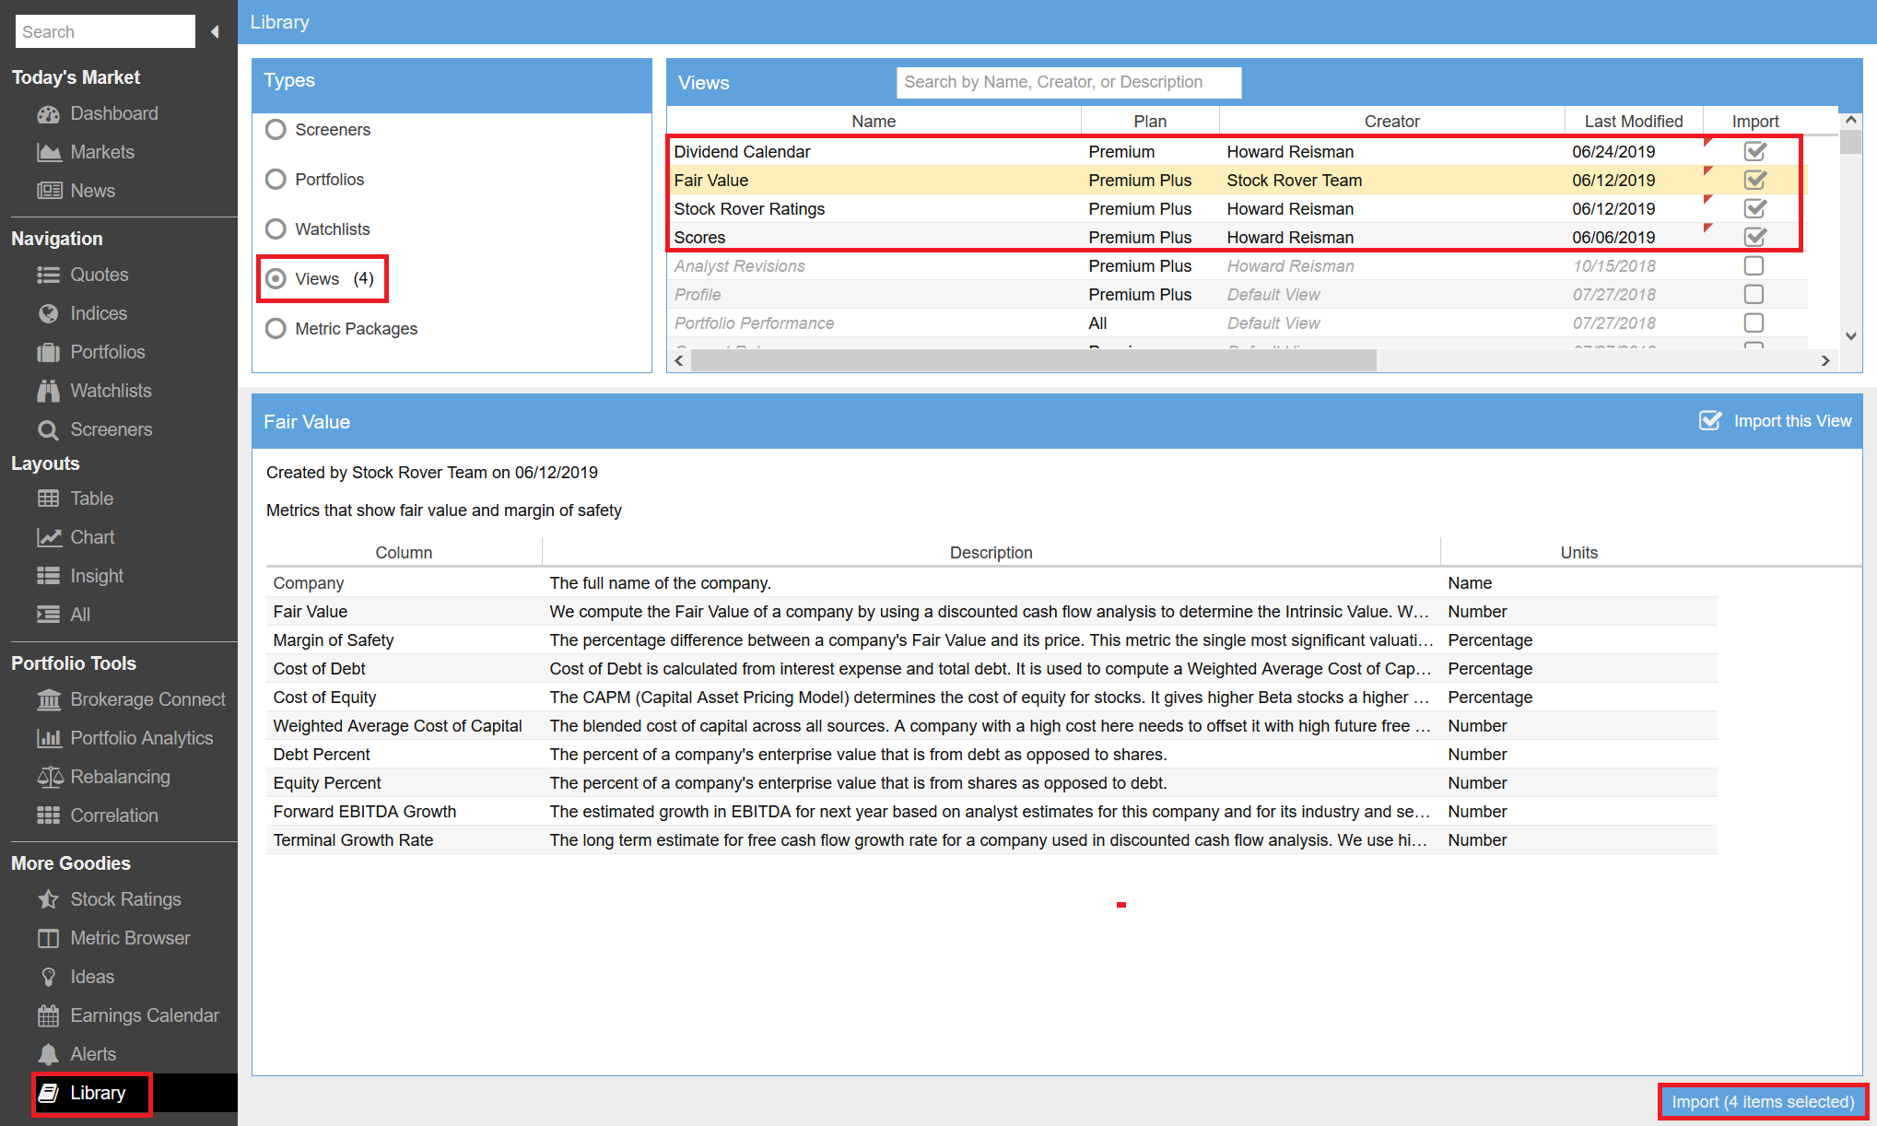The height and width of the screenshot is (1126, 1877).
Task: Open the Correlation grid icon
Action: pos(48,815)
